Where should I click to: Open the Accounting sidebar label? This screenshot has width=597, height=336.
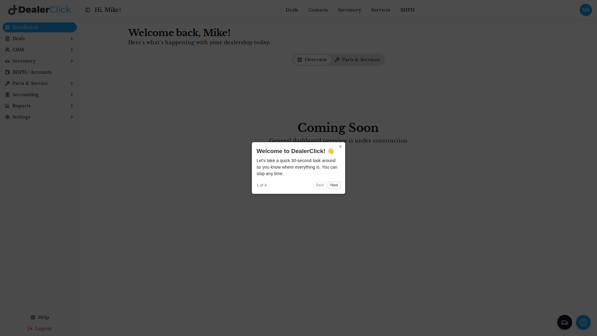pyautogui.click(x=25, y=95)
